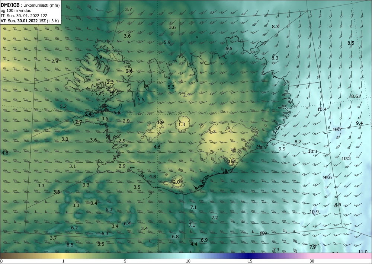Click the map value 3.1
372x264 pixels.
click(73, 166)
